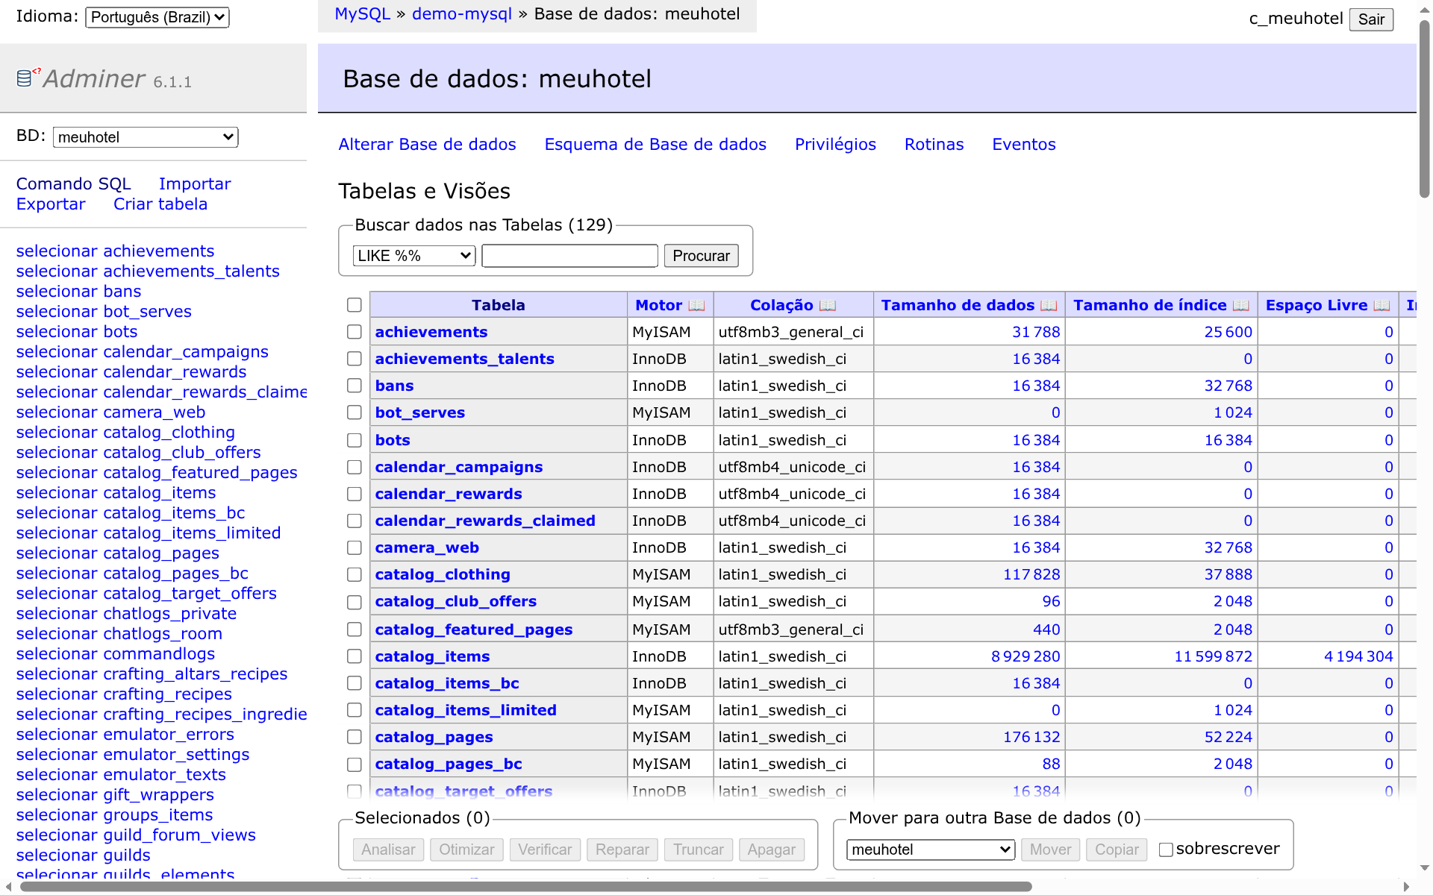Click the MySQL breadcrumb link

click(x=362, y=14)
